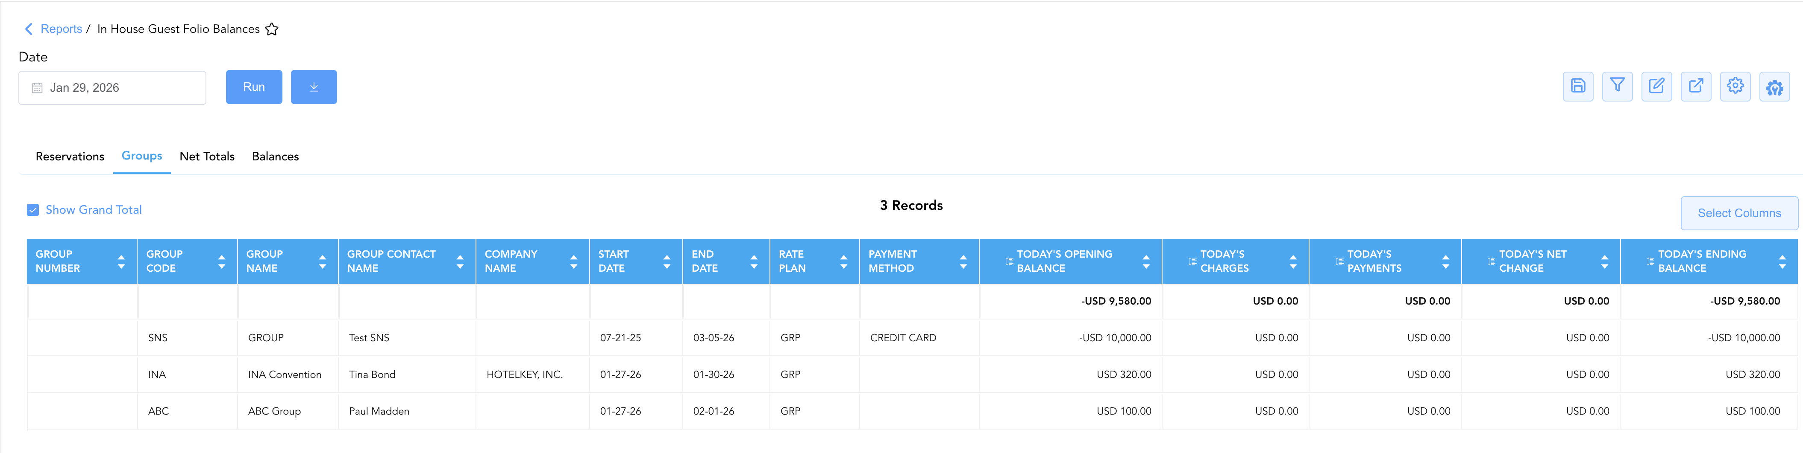Click the Jan 29, 2026 date field
The image size is (1803, 453).
[x=112, y=88]
